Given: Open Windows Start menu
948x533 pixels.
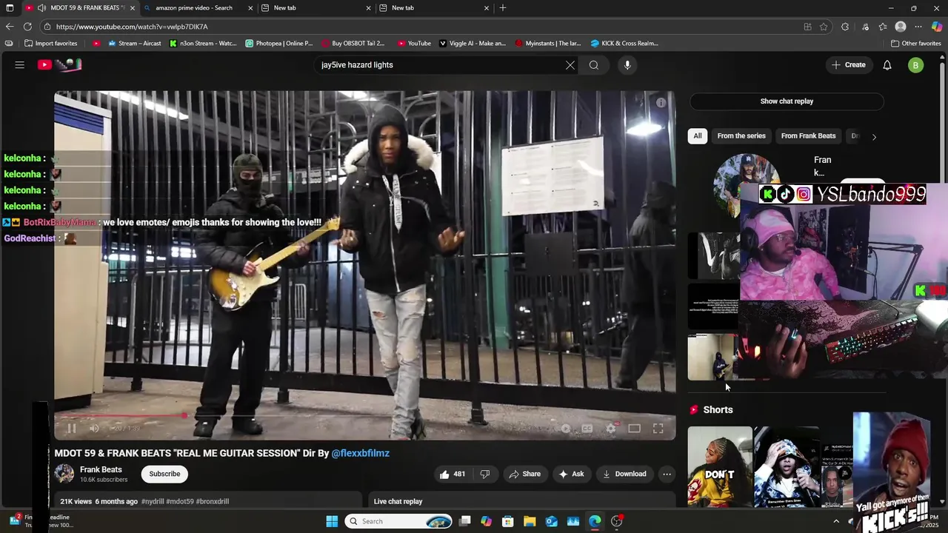Looking at the screenshot, I should coord(332,521).
